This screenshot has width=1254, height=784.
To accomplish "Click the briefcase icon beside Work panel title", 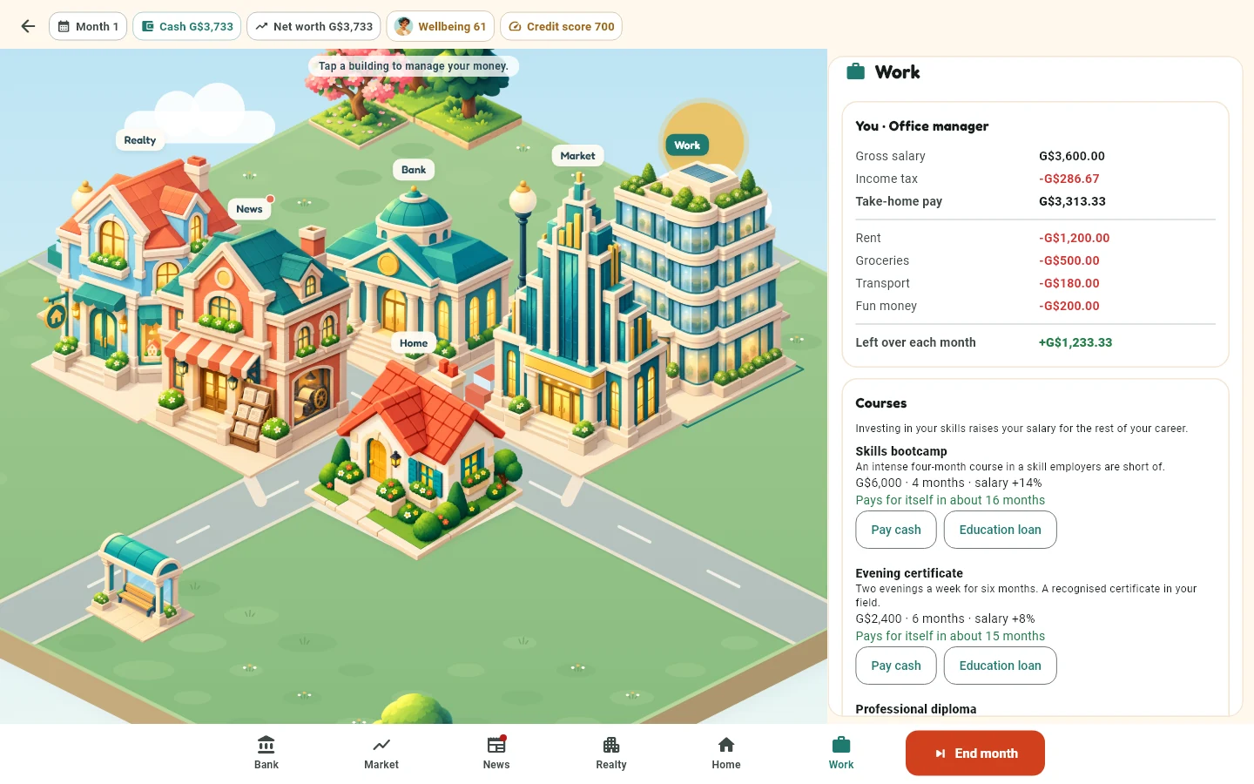I will click(x=856, y=72).
